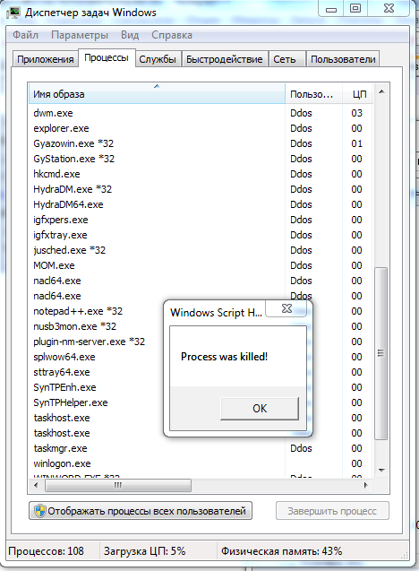Click the Физическая память: 43% status entry
The width and height of the screenshot is (419, 571).
(x=281, y=551)
